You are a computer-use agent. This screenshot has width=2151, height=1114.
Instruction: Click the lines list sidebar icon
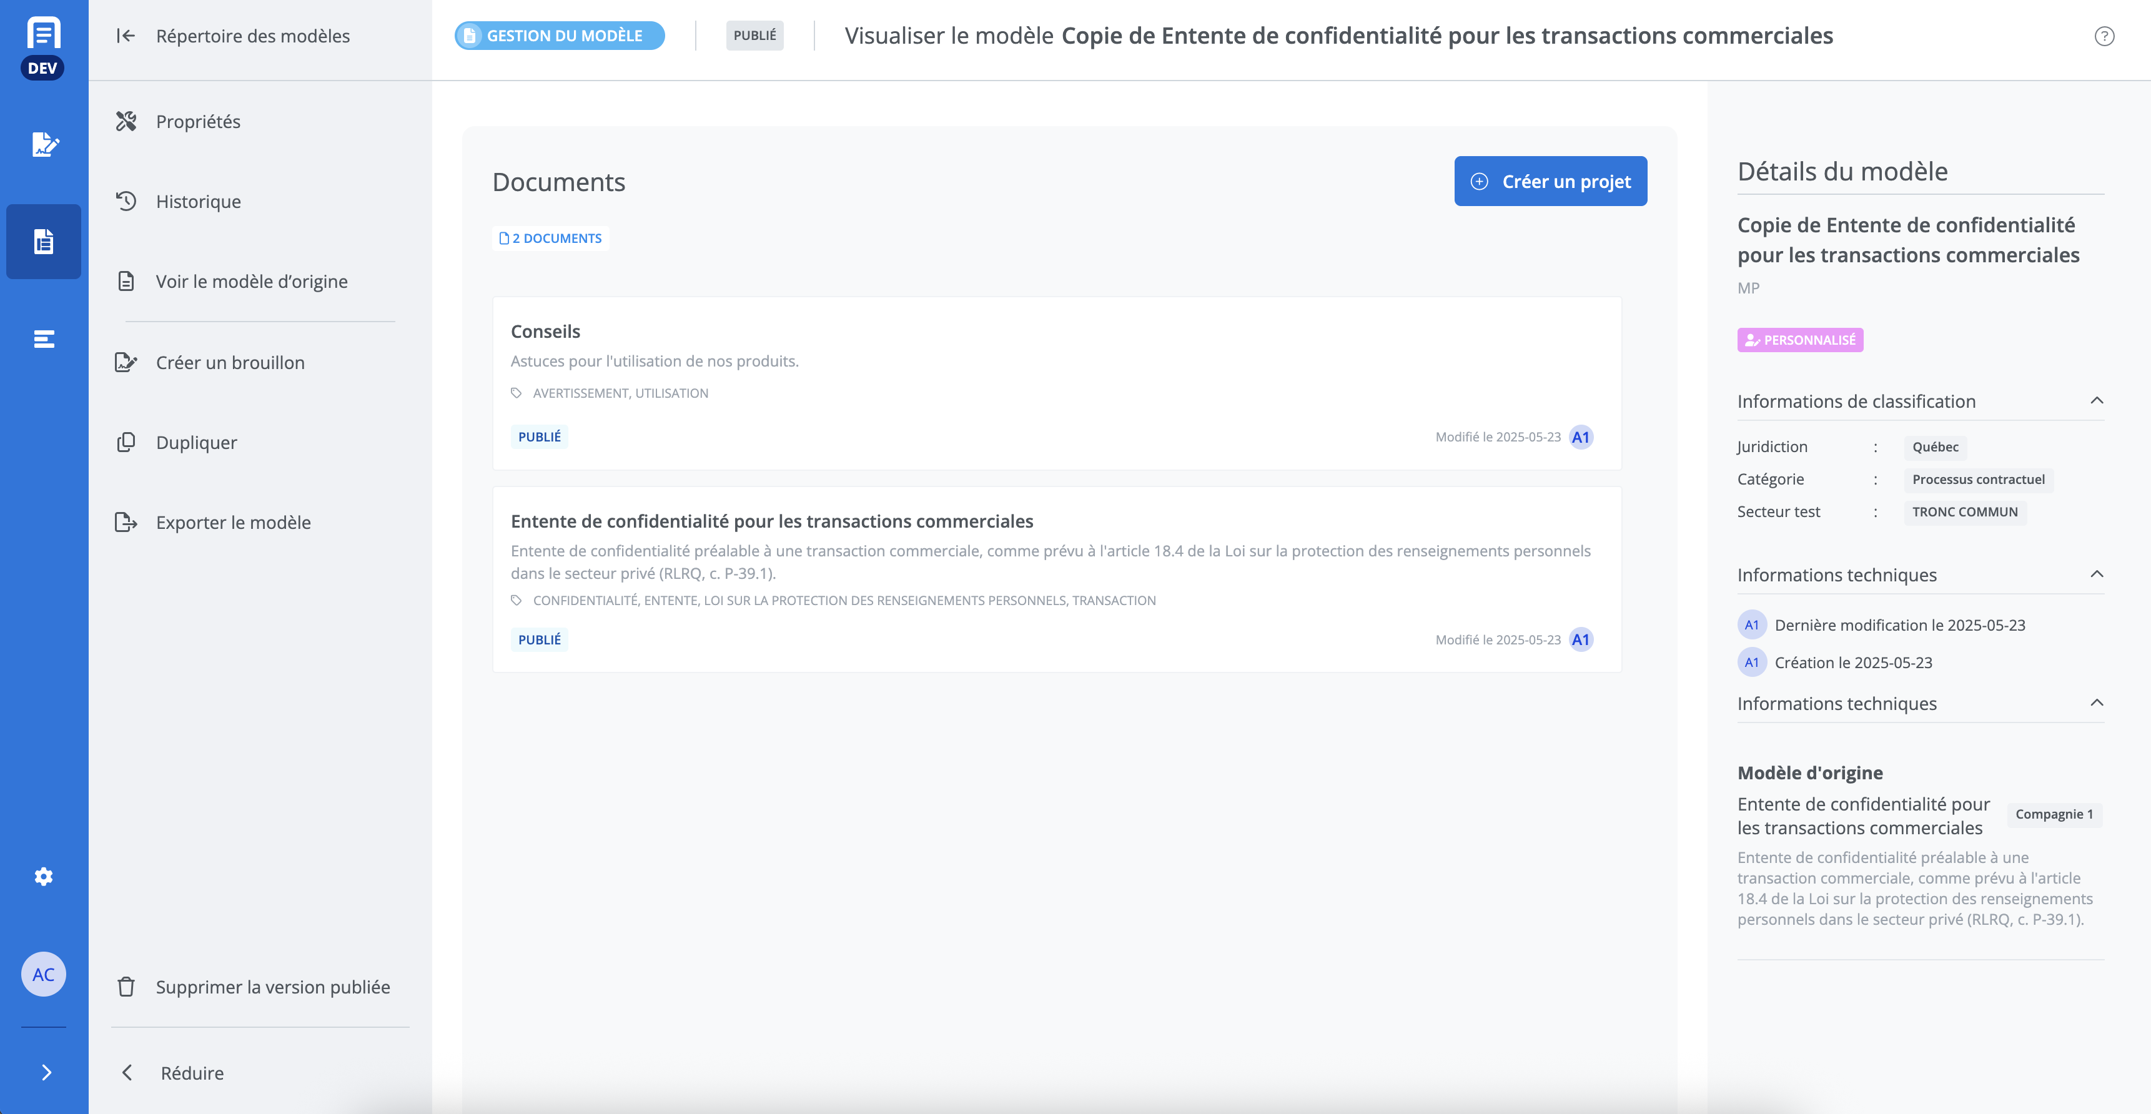(x=44, y=338)
